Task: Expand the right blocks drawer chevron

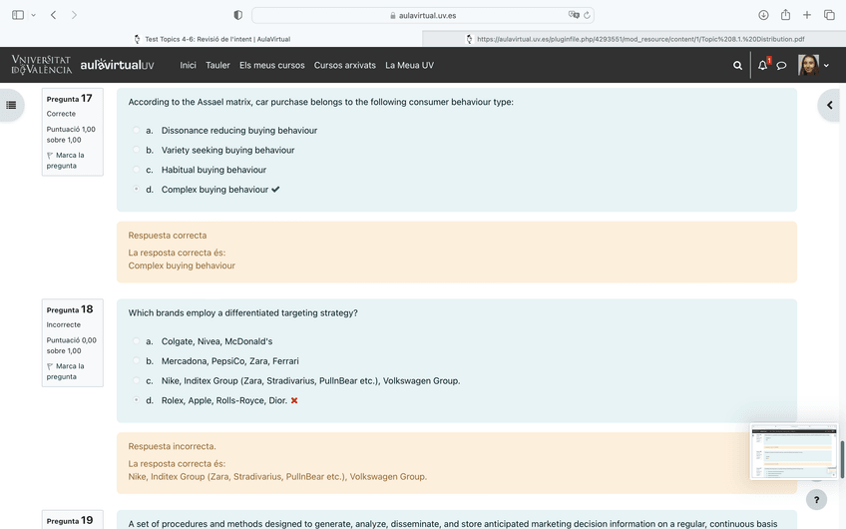Action: 829,105
